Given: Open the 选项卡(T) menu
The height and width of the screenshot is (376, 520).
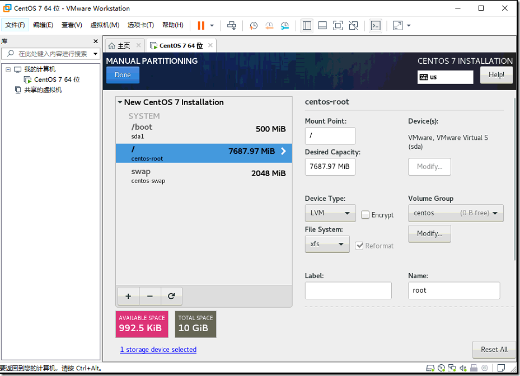Looking at the screenshot, I should pos(140,25).
